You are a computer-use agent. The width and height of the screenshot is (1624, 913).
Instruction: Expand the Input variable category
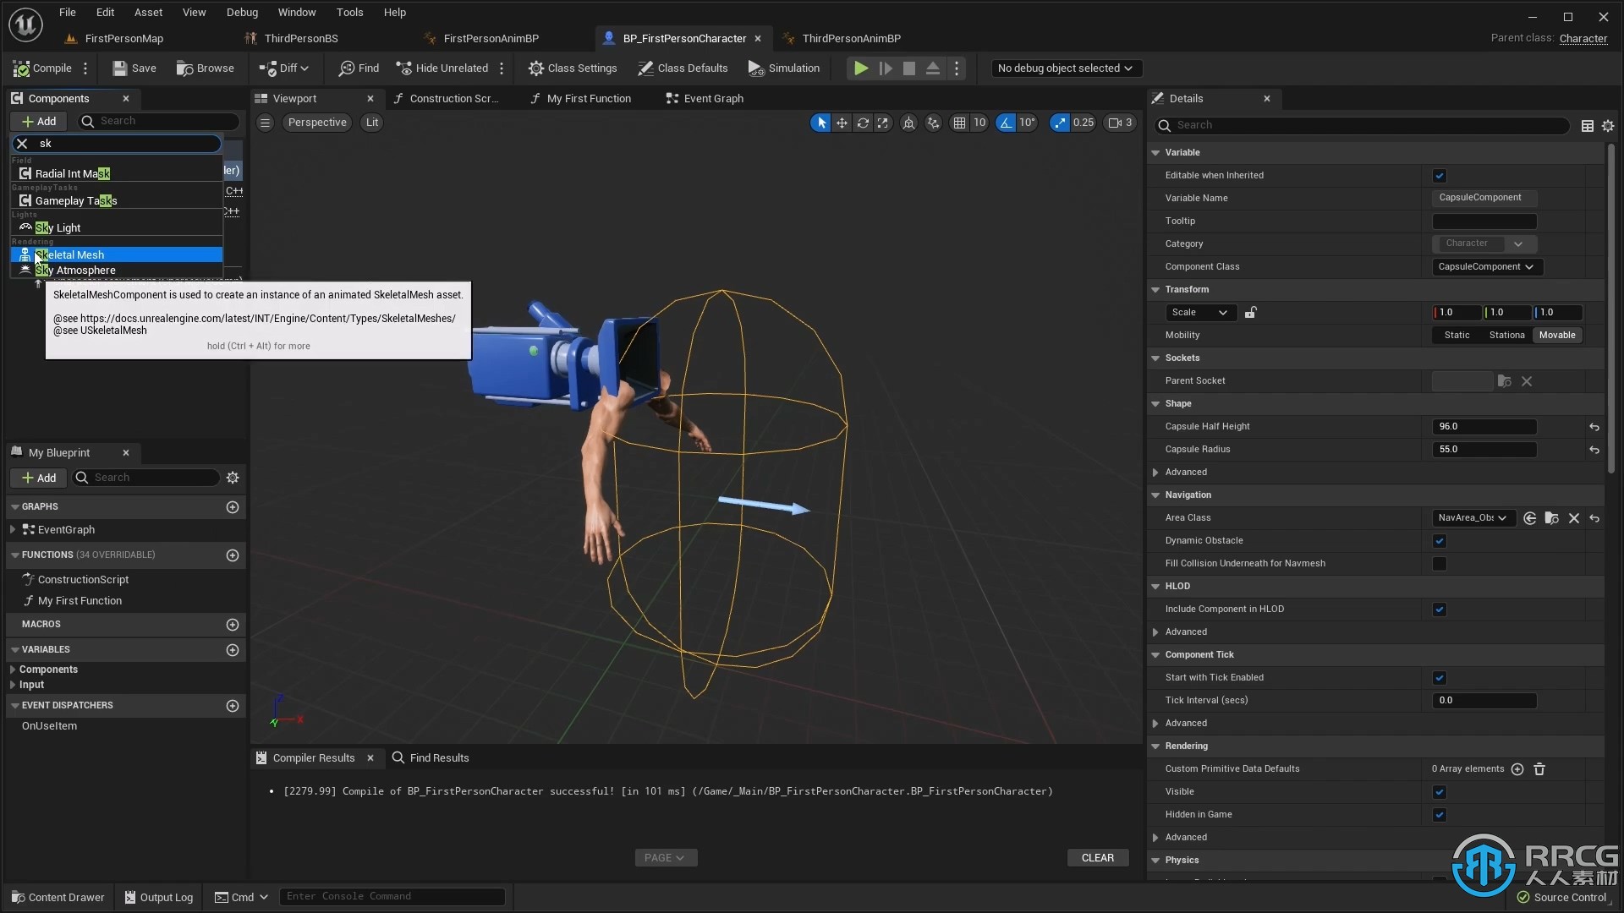[13, 685]
